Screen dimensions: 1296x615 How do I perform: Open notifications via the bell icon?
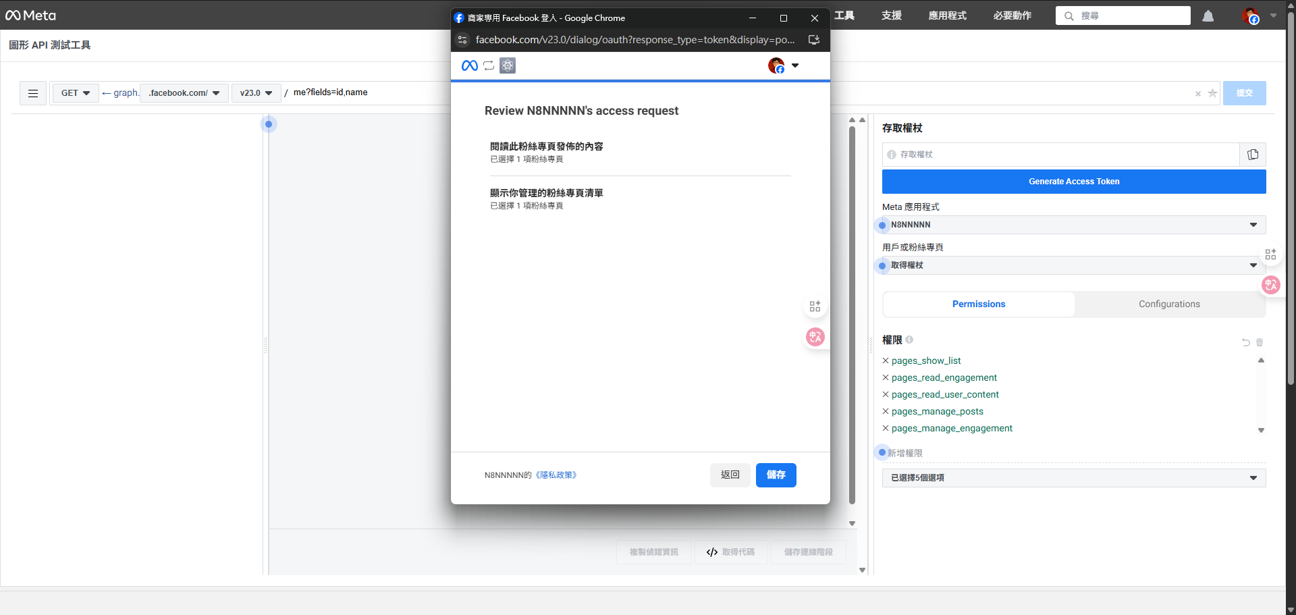pyautogui.click(x=1208, y=16)
